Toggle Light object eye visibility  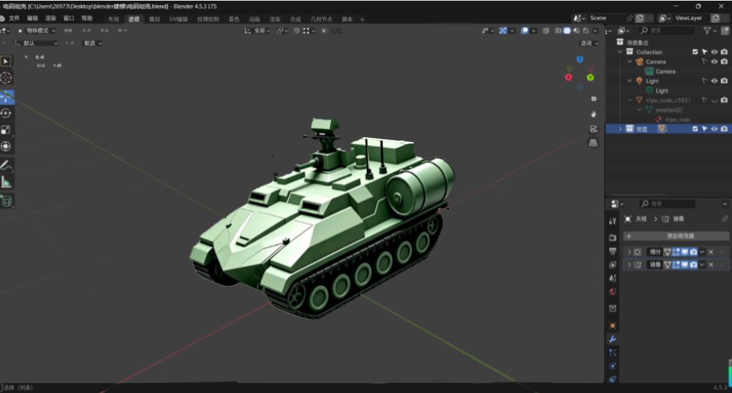[714, 80]
